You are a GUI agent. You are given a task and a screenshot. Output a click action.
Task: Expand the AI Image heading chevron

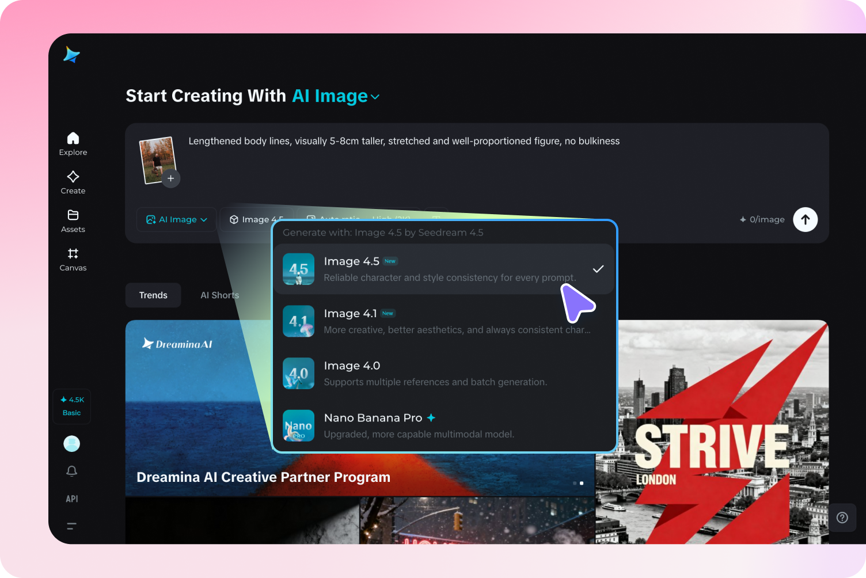[x=375, y=97]
